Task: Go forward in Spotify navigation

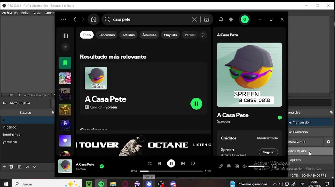Action: pos(83,19)
